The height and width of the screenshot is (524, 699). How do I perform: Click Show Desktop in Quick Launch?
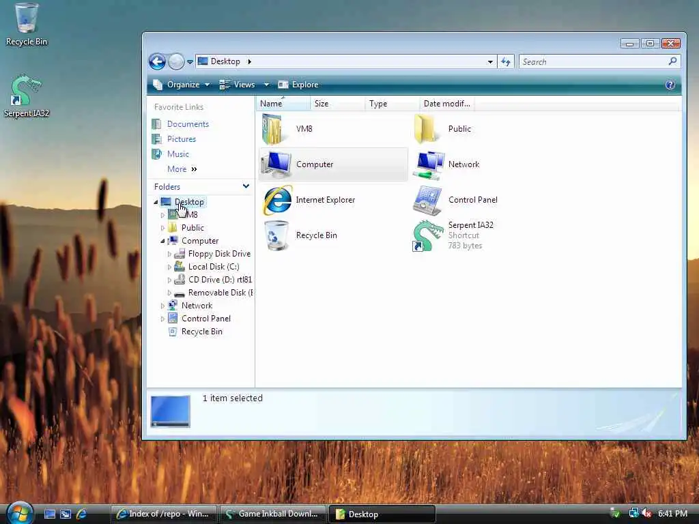click(49, 514)
